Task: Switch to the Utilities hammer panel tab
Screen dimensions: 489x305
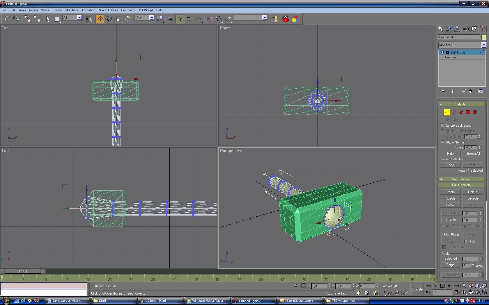Action: [x=482, y=29]
